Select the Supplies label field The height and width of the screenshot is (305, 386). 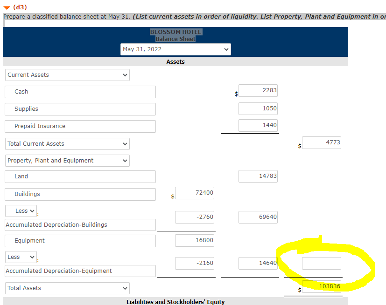(x=80, y=109)
